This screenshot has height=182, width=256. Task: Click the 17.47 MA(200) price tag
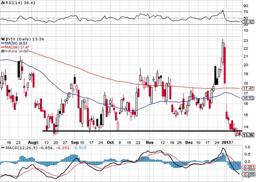coord(249,88)
